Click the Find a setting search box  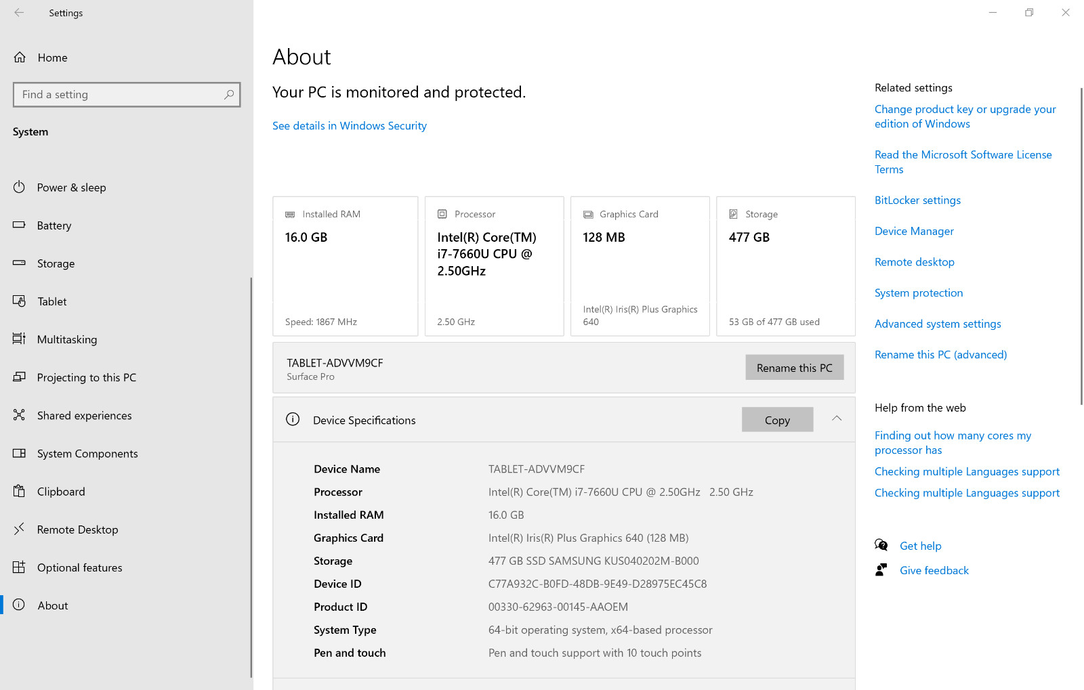coord(127,95)
